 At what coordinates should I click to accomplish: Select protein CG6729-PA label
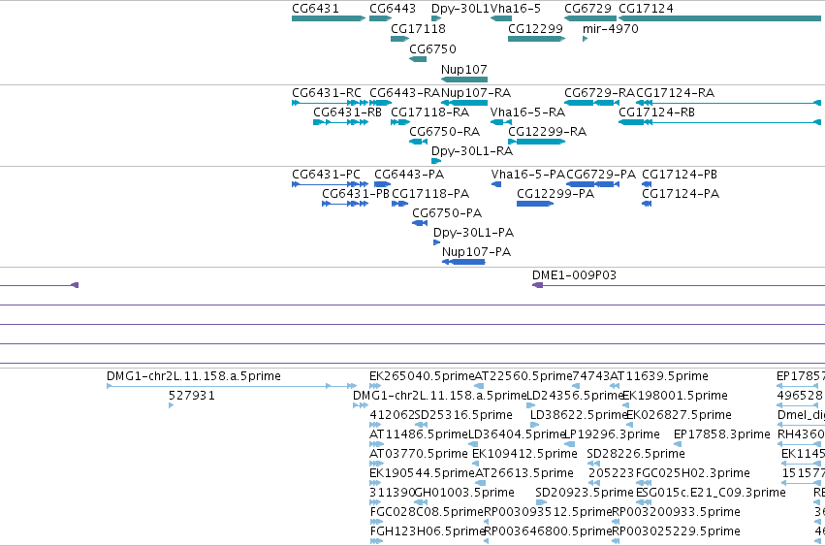coord(601,175)
